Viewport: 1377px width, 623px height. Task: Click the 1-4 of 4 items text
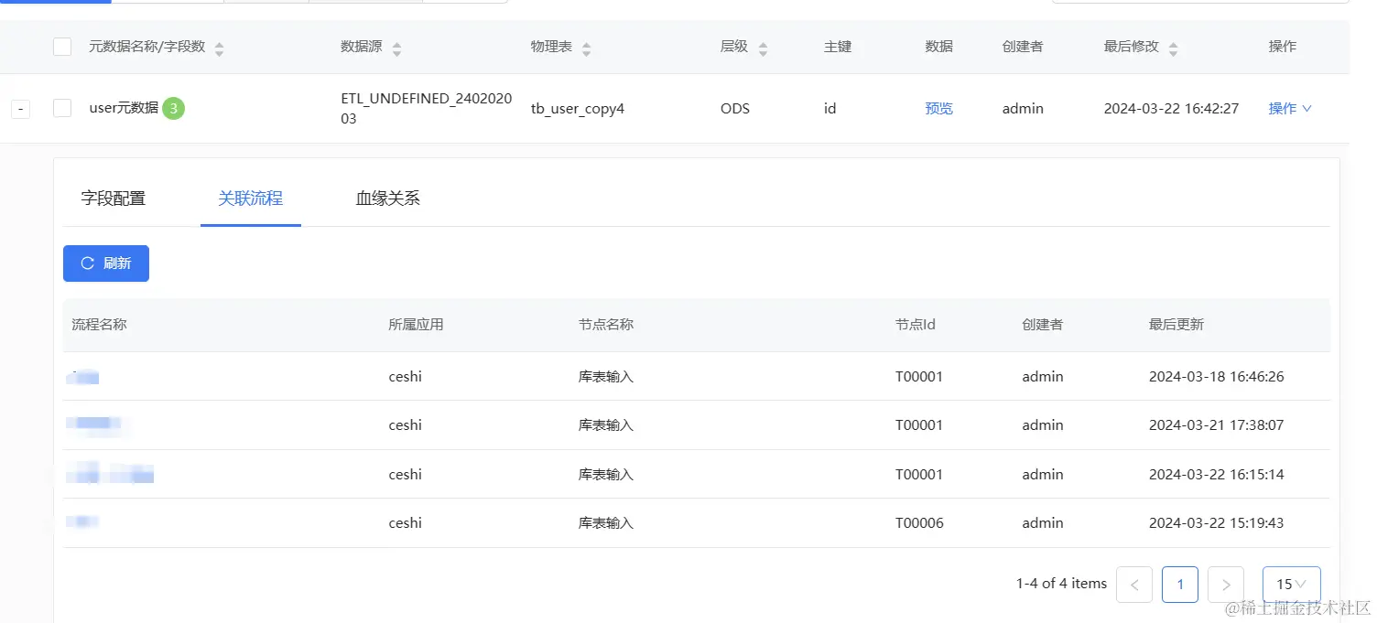click(x=1061, y=583)
